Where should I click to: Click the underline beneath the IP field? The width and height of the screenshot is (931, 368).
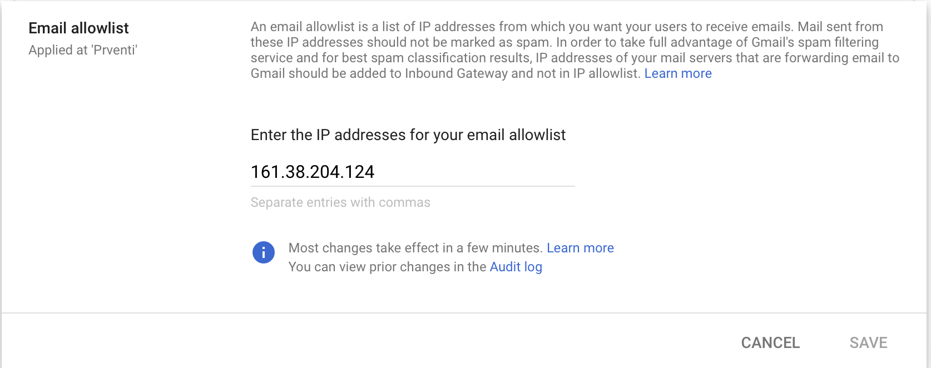[412, 186]
